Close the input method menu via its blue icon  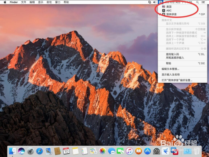point(161,2)
